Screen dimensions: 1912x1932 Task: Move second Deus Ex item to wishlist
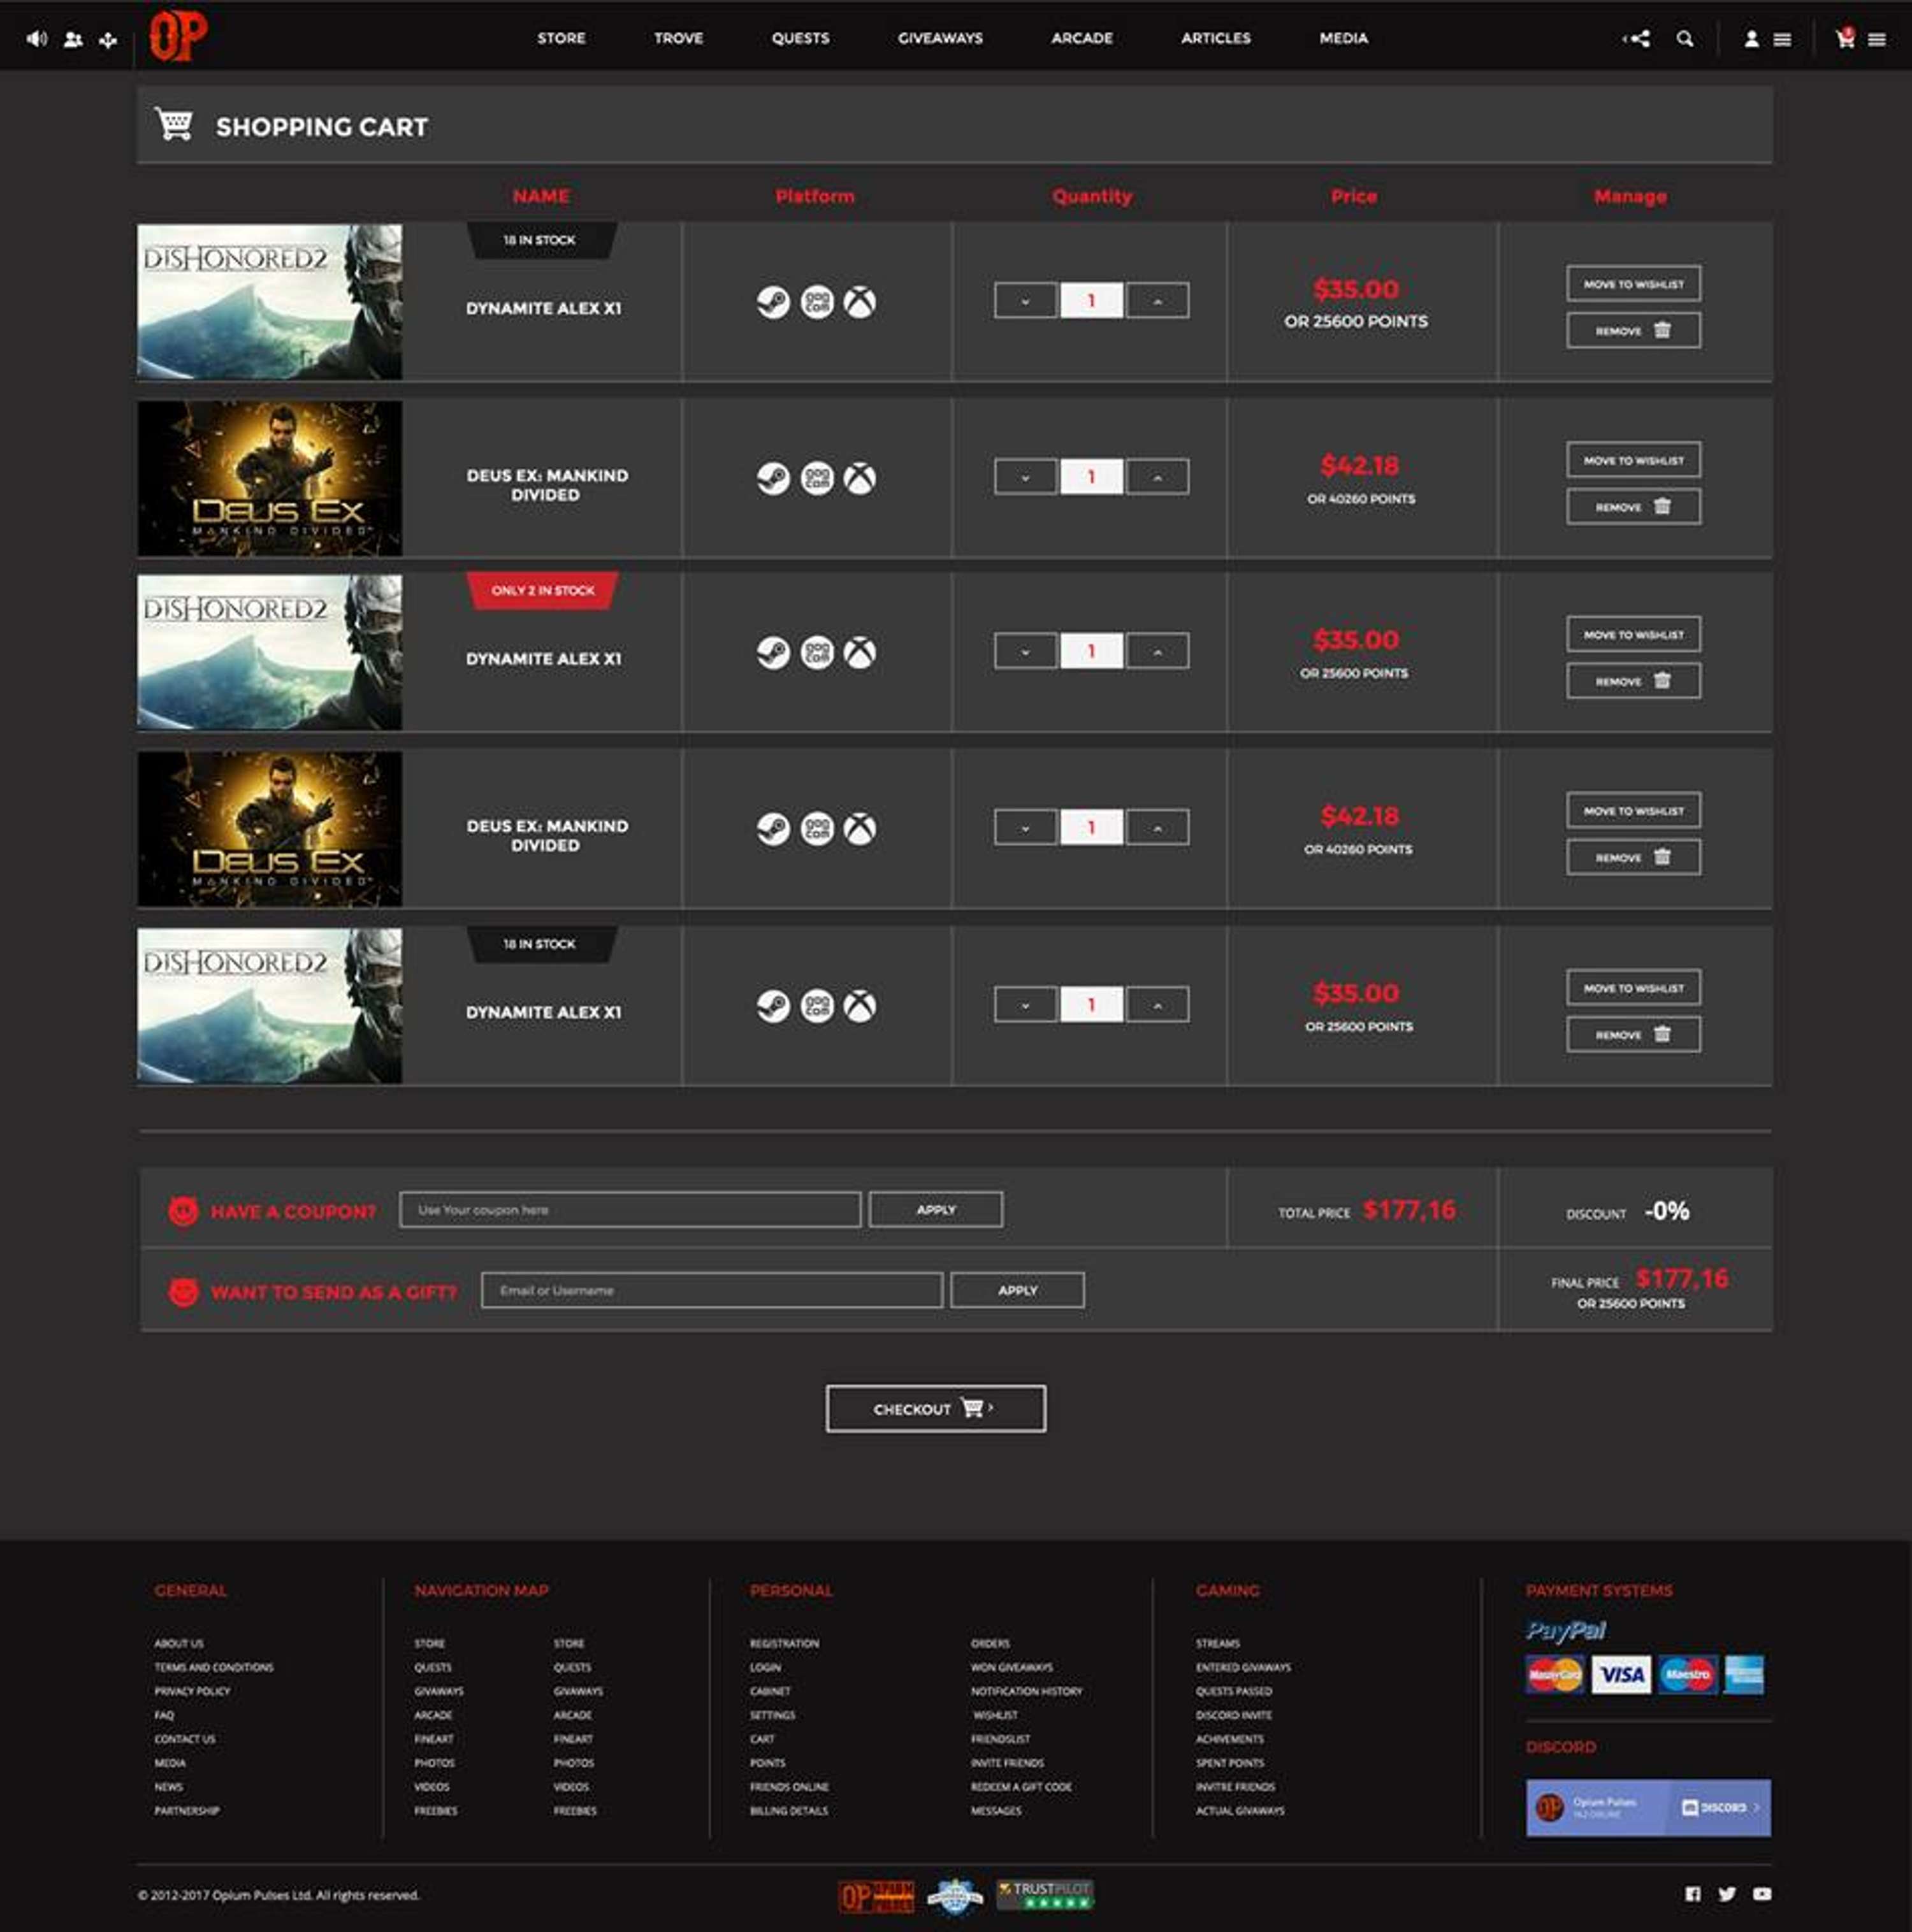[x=1633, y=811]
